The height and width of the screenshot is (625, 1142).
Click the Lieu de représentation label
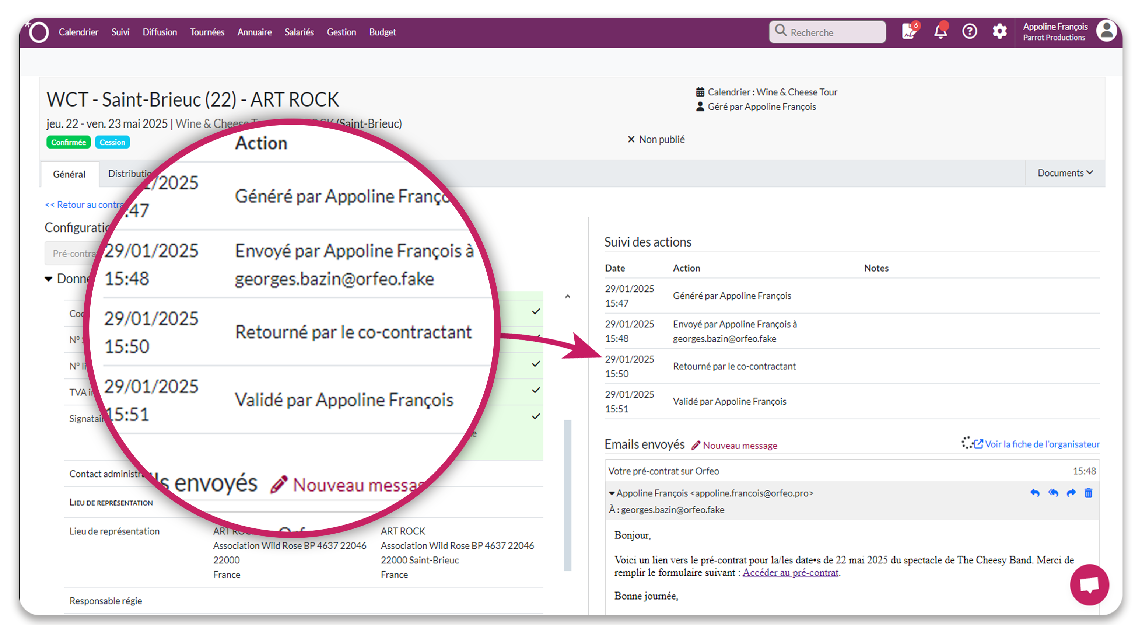(x=114, y=531)
